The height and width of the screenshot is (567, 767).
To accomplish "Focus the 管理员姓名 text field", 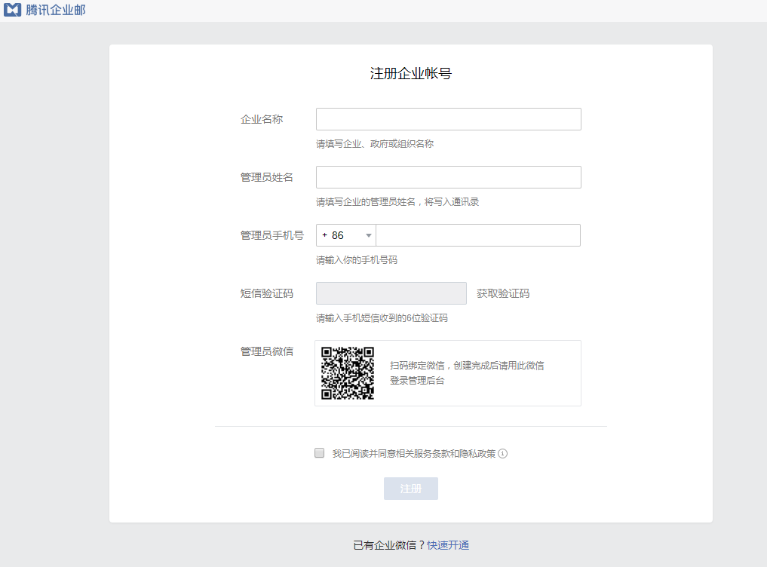I will pos(448,177).
